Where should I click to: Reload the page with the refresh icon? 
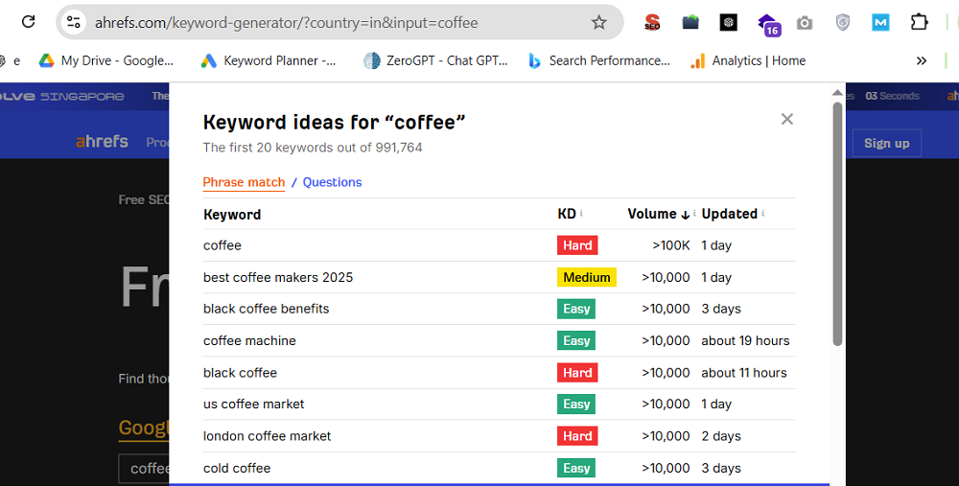pos(28,22)
